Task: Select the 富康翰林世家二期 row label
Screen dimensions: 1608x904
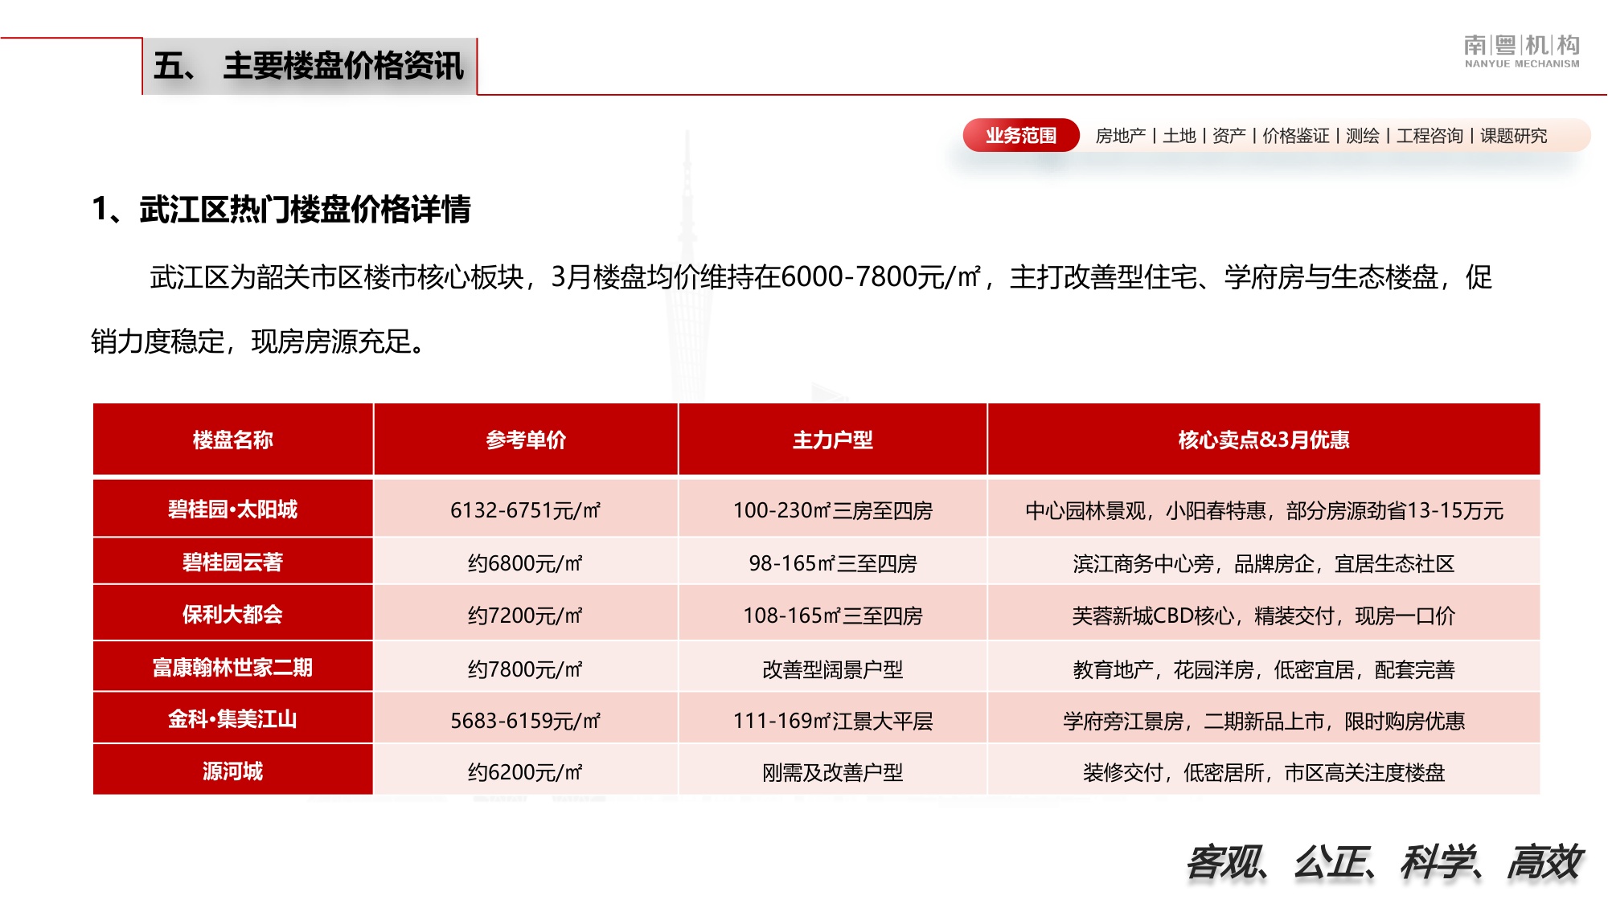Action: (x=233, y=667)
